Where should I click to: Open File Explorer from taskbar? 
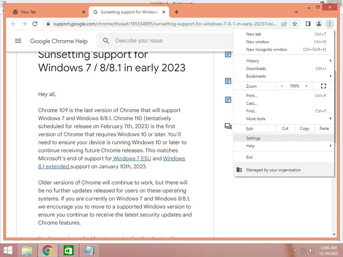coord(27,250)
